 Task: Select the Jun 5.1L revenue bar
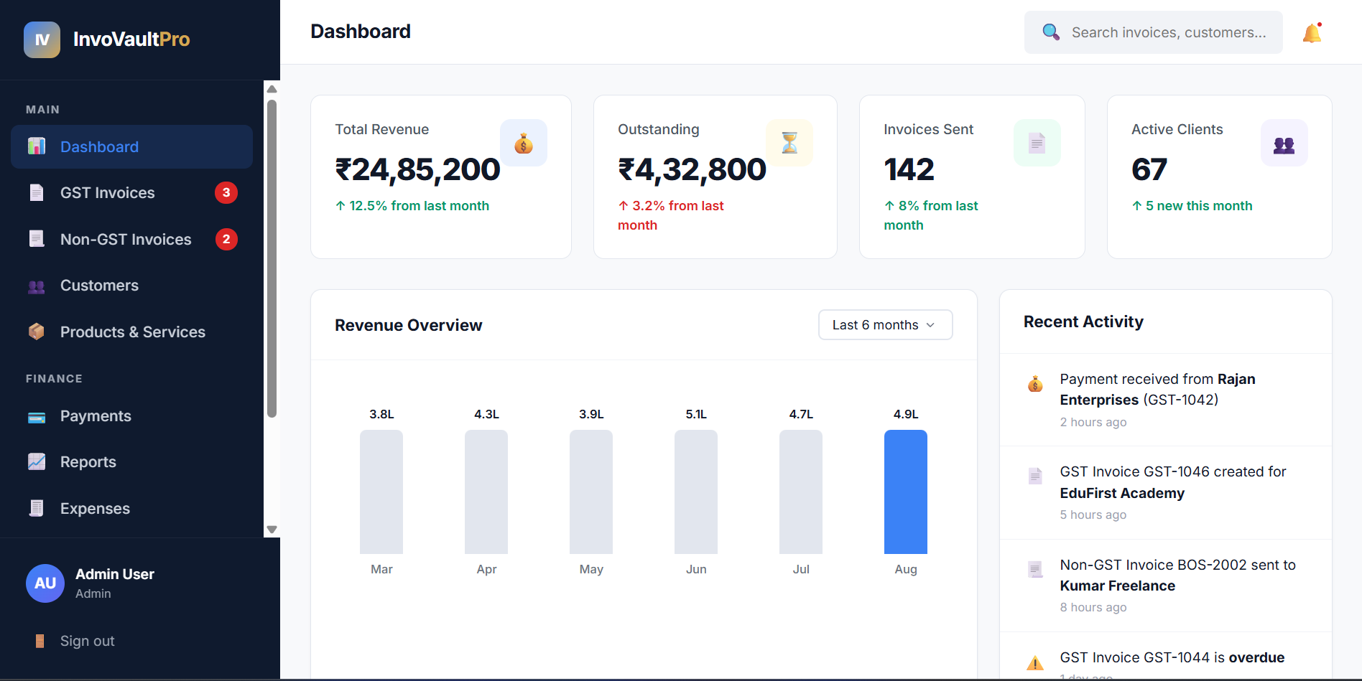[x=696, y=492]
